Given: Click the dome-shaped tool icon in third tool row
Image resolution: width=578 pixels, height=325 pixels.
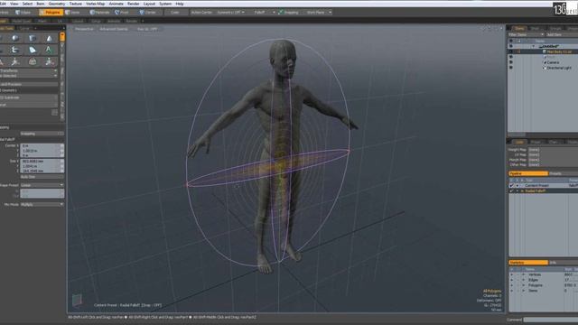Looking at the screenshot, I should [x=33, y=61].
